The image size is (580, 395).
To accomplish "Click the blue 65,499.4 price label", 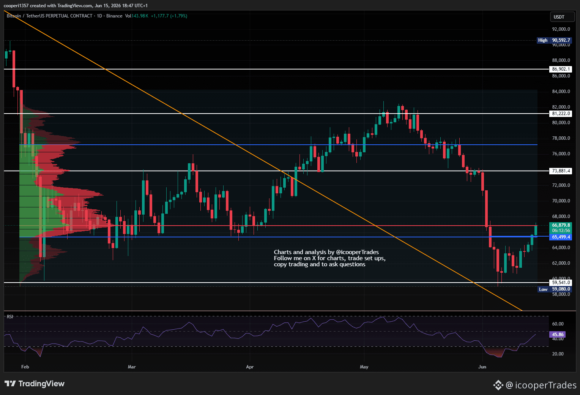I will pyautogui.click(x=561, y=237).
